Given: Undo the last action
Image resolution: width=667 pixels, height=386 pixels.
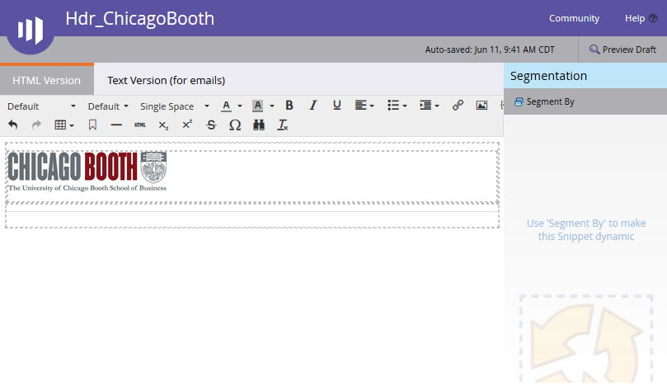Looking at the screenshot, I should [12, 125].
